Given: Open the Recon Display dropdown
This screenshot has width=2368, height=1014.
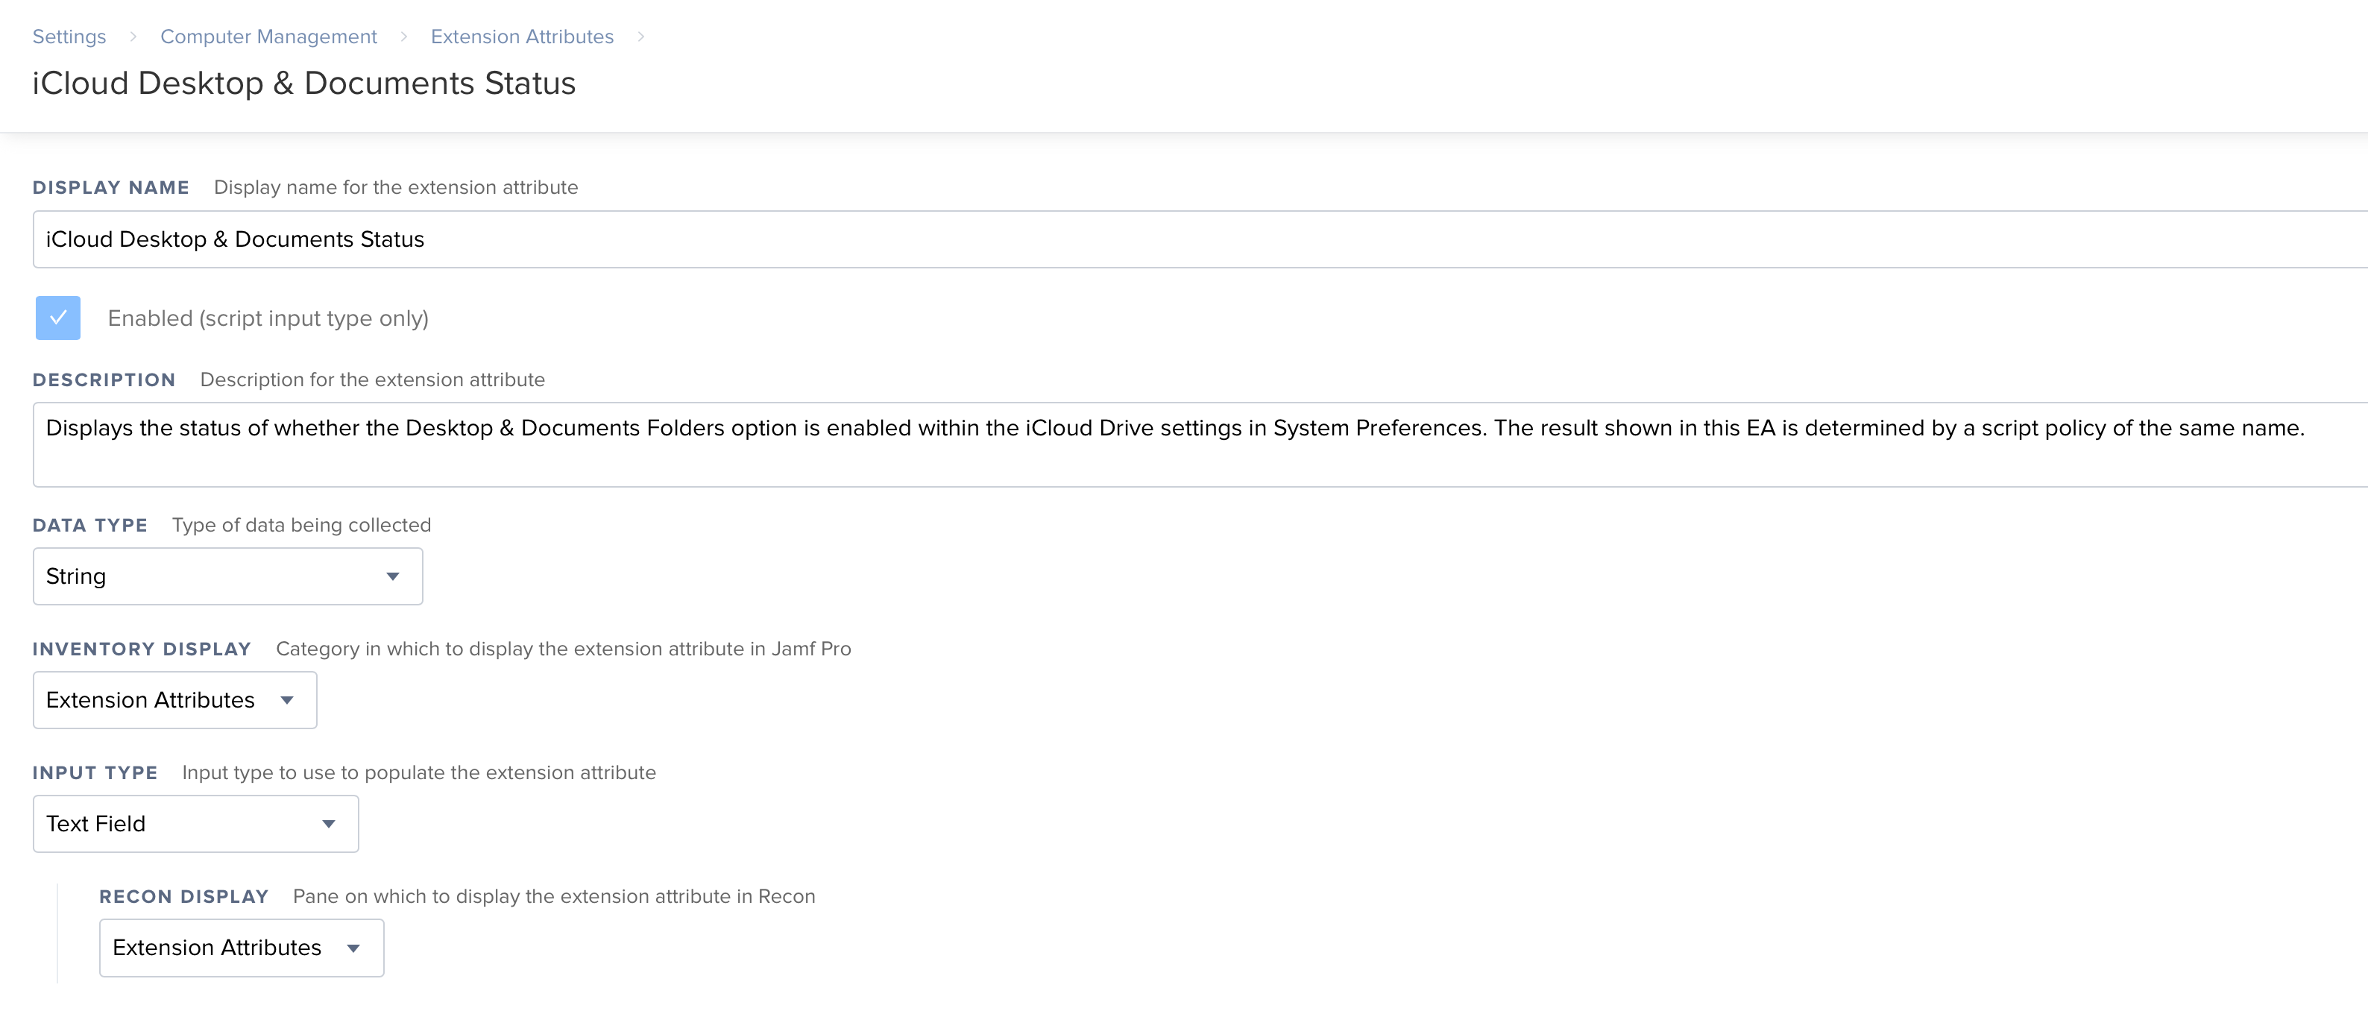Looking at the screenshot, I should [242, 948].
